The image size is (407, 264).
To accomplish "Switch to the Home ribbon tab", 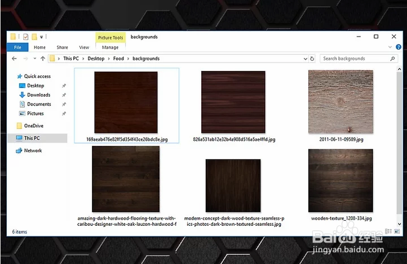I will (39, 47).
